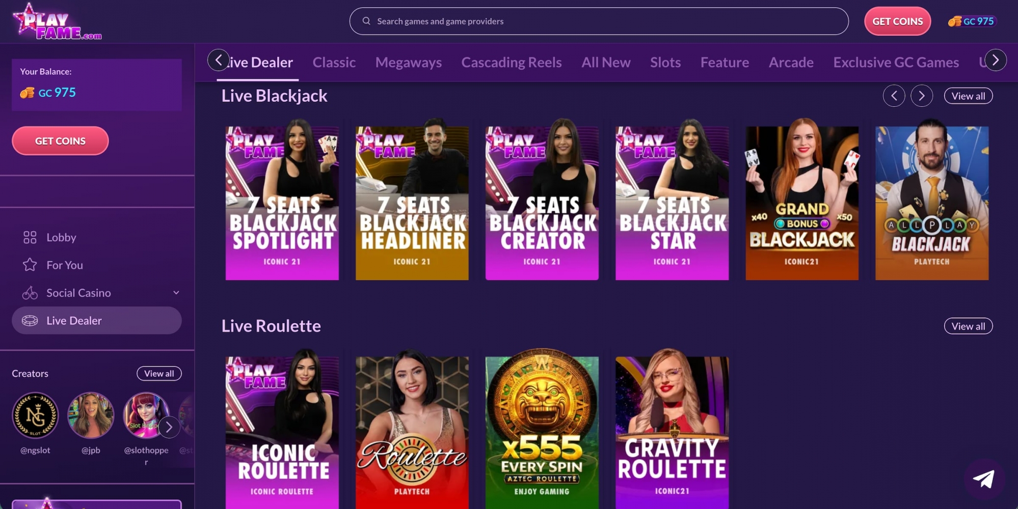View all Live Roulette games
The height and width of the screenshot is (509, 1018).
point(968,326)
